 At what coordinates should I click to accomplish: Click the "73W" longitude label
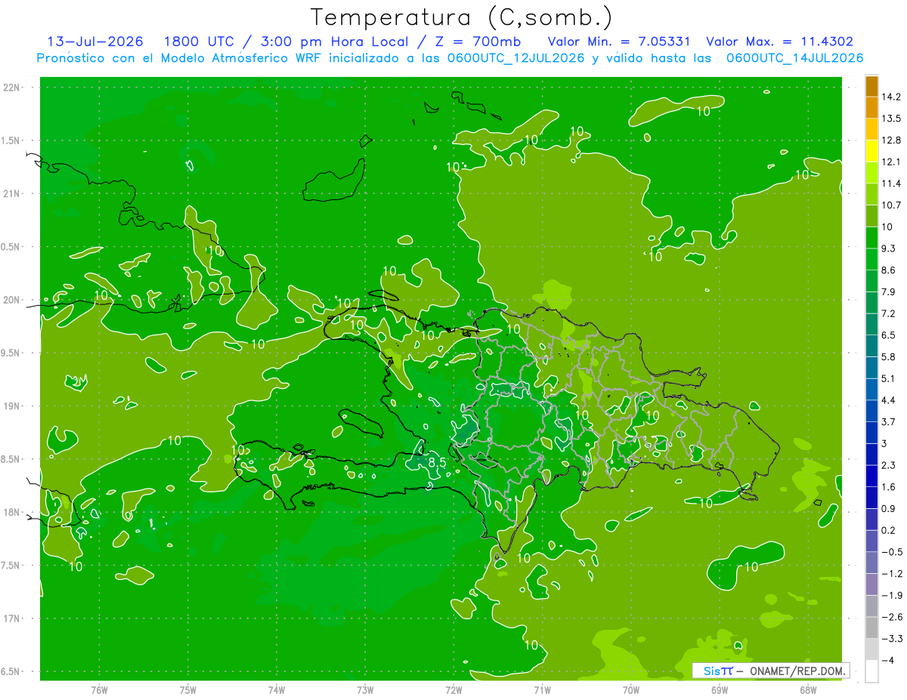365,690
